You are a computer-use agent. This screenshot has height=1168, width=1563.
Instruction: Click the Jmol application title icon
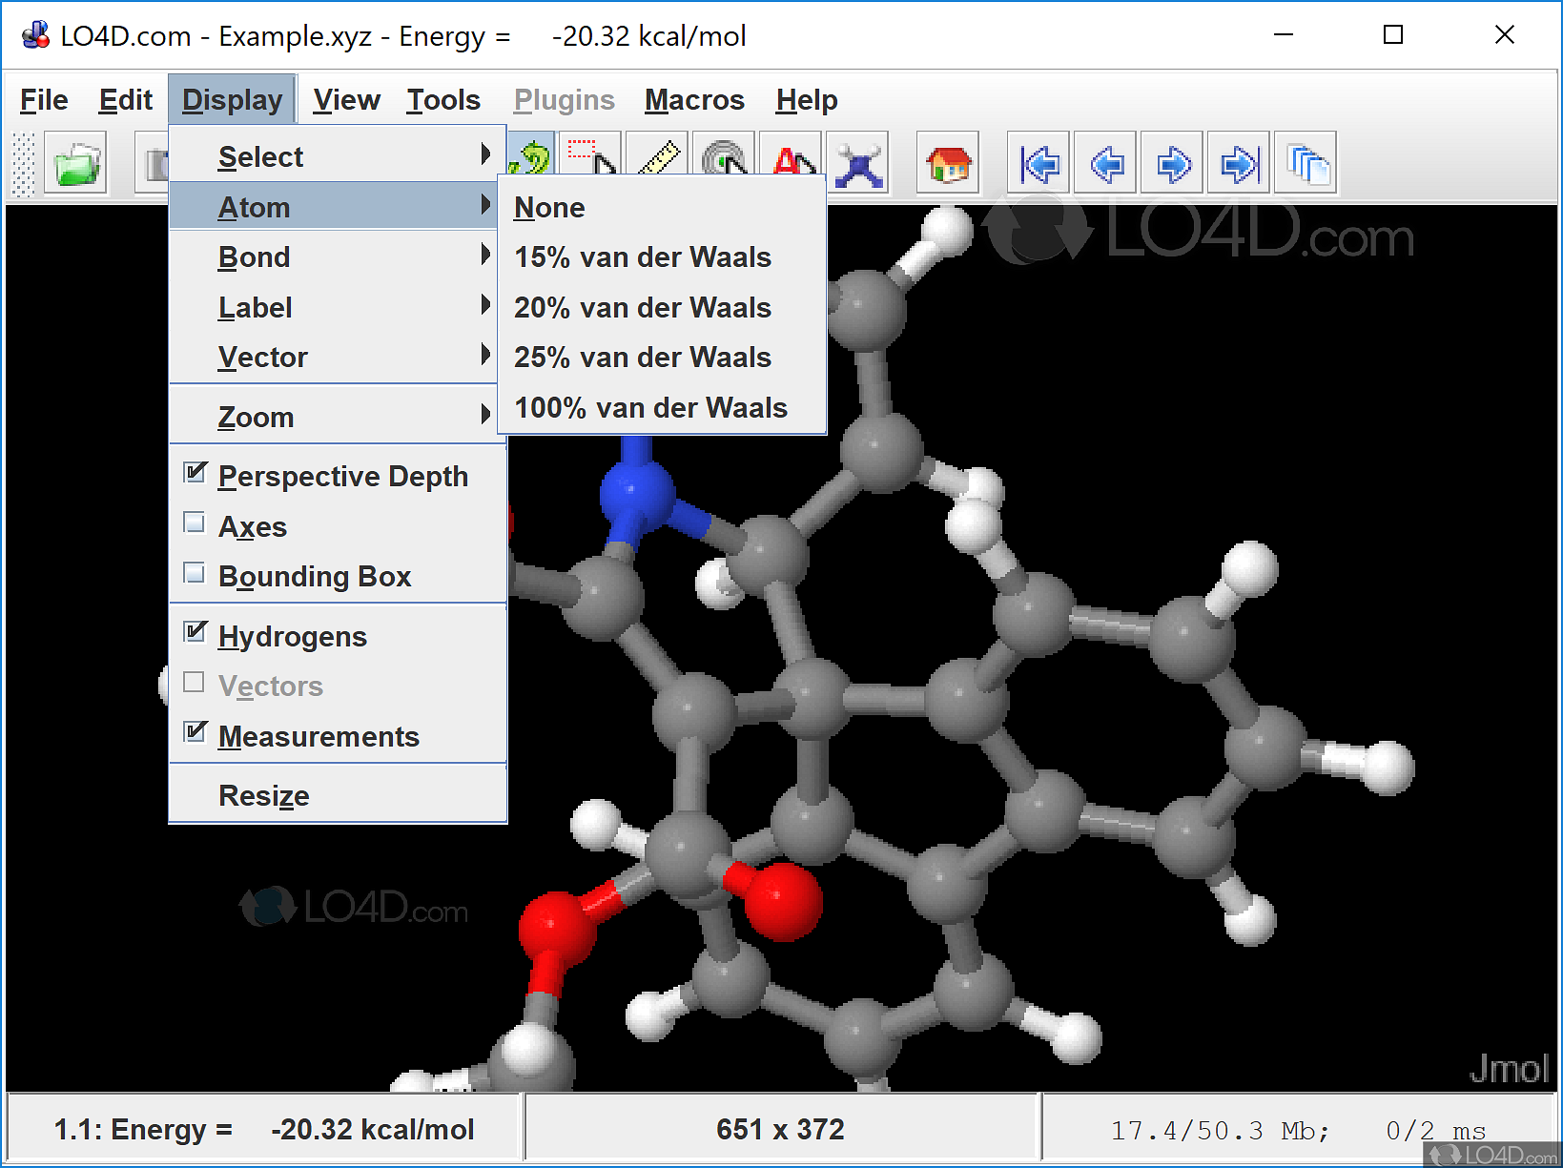click(x=36, y=36)
